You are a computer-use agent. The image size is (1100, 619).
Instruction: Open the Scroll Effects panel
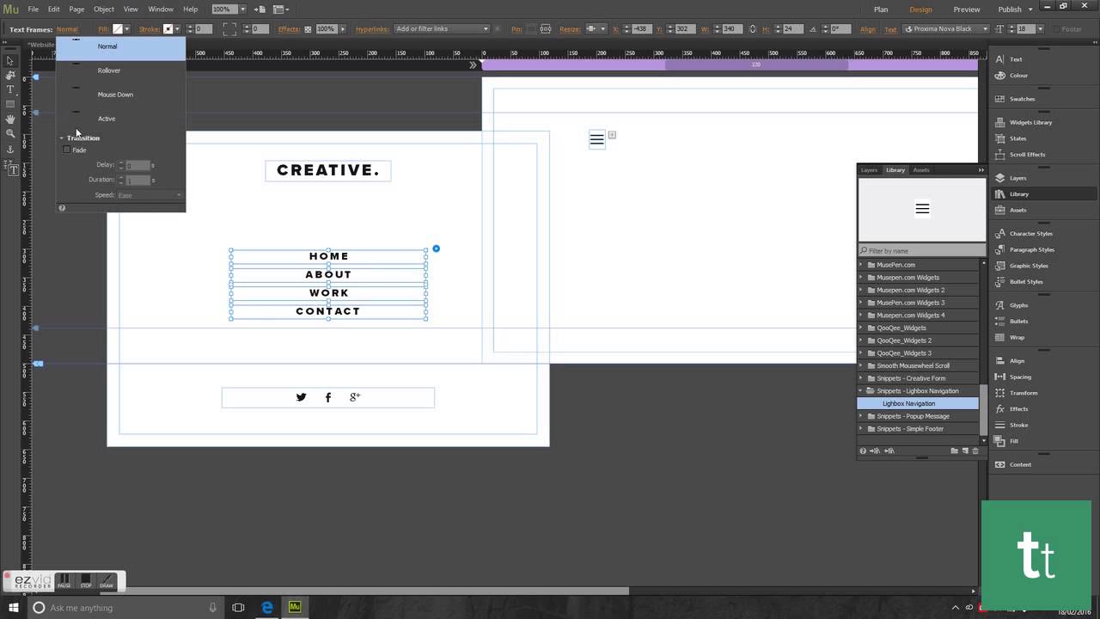(x=1027, y=155)
